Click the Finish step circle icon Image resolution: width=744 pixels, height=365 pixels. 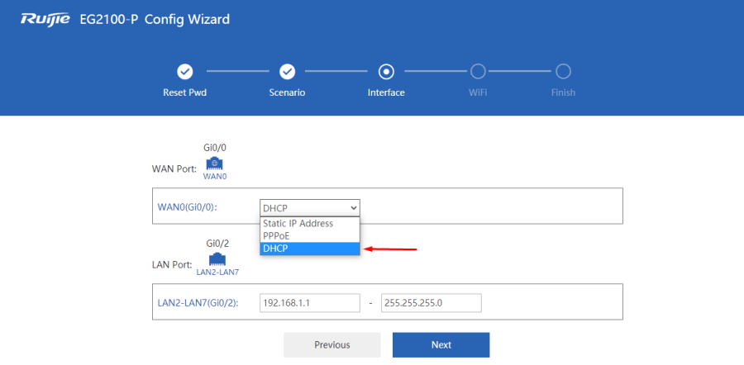tap(563, 72)
